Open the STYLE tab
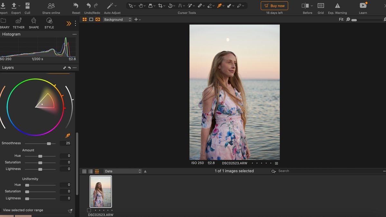Image resolution: width=386 pixels, height=217 pixels. point(49,23)
